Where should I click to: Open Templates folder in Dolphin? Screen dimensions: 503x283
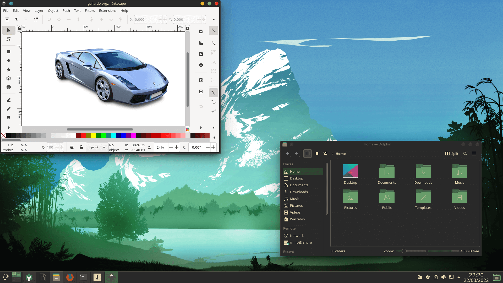pyautogui.click(x=423, y=200)
